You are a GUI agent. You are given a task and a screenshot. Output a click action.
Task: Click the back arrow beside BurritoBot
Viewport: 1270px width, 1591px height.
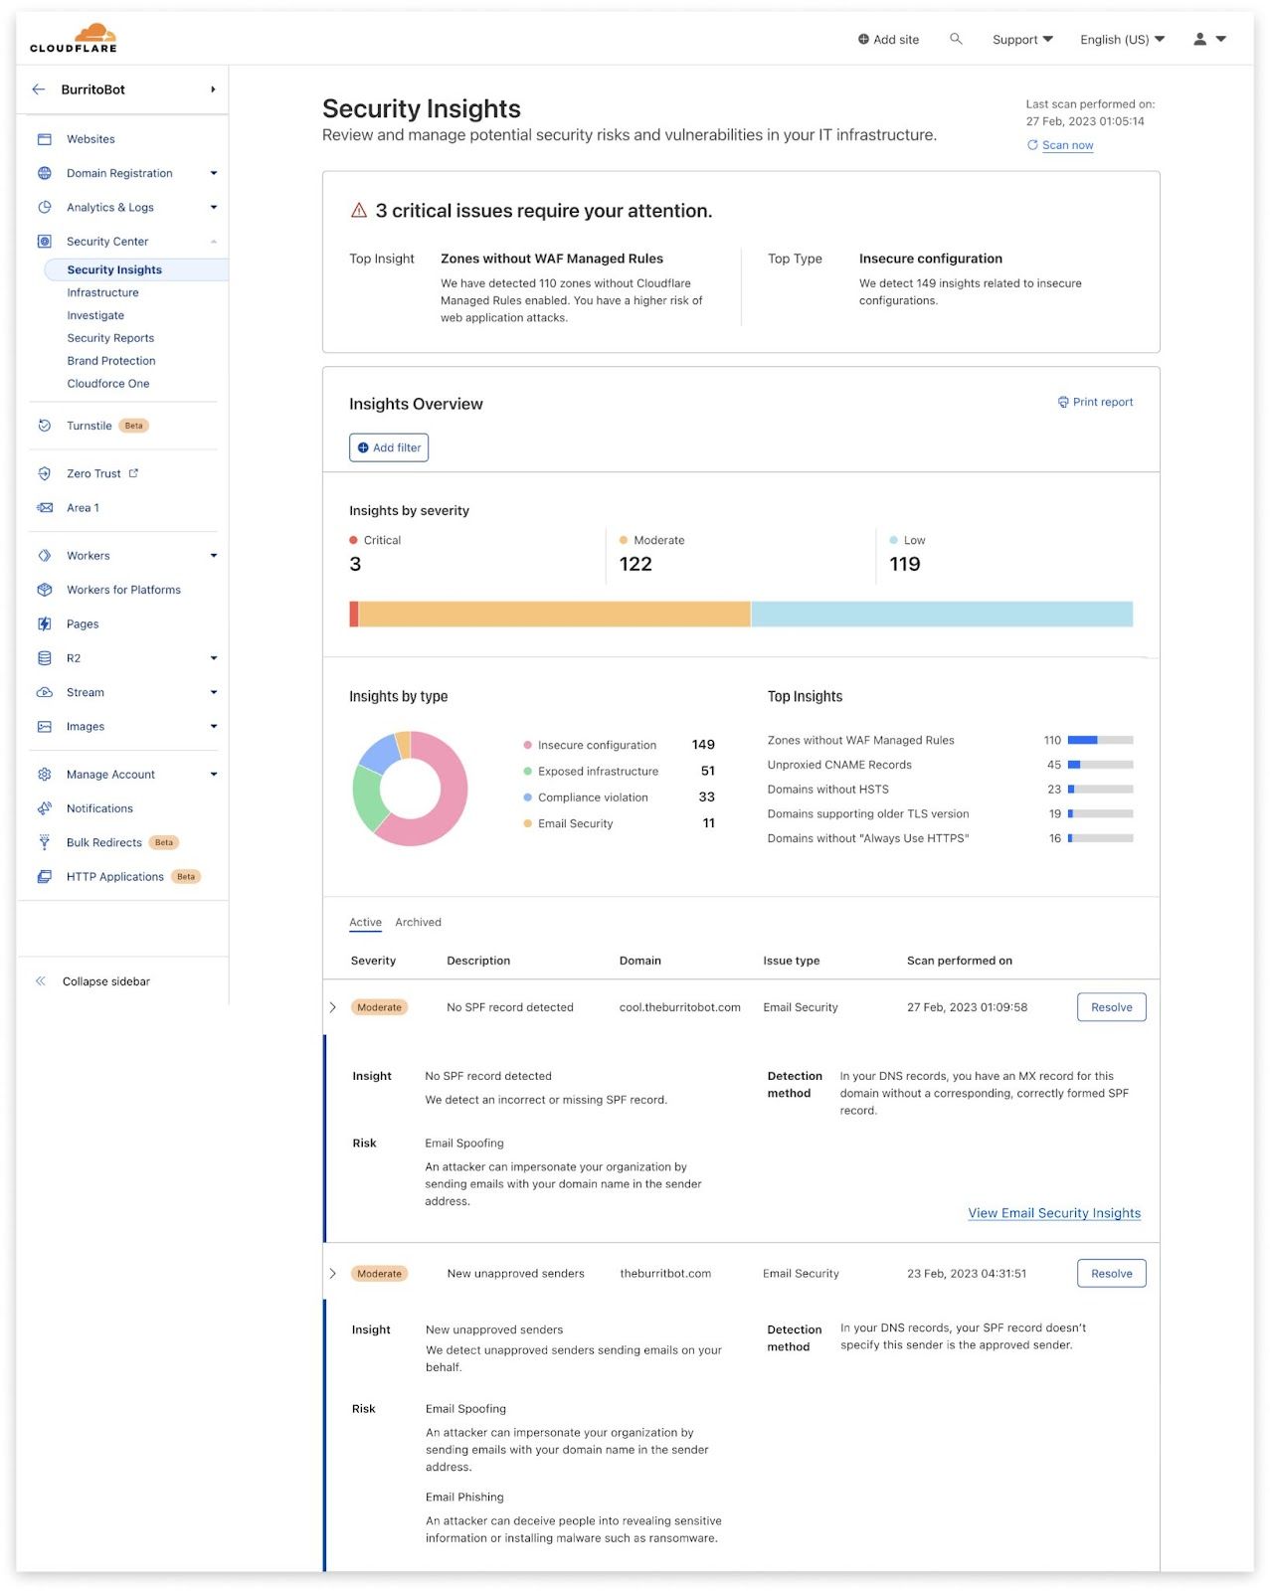[39, 89]
